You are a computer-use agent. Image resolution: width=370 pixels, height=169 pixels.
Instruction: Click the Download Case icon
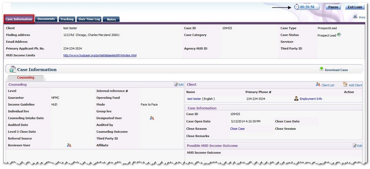pyautogui.click(x=321, y=69)
